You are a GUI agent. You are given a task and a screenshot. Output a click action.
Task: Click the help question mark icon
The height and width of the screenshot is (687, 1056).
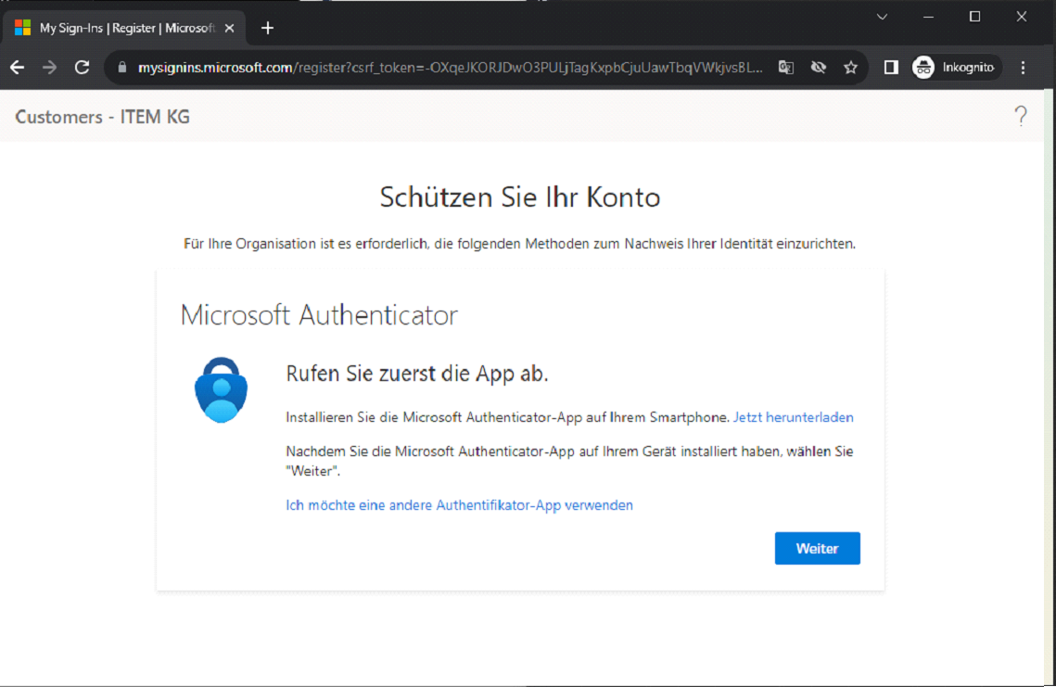click(1021, 117)
